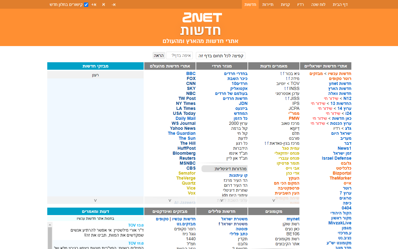Decrease font size with the א- button
The height and width of the screenshot is (249, 398).
coord(114,5)
